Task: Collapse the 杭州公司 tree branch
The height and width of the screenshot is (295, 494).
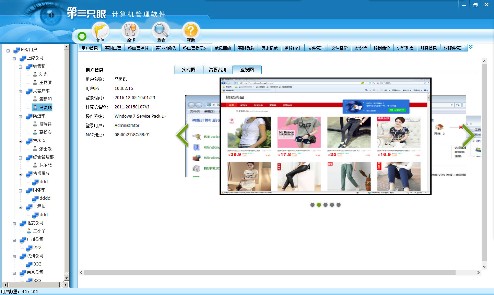Action: tap(14, 257)
